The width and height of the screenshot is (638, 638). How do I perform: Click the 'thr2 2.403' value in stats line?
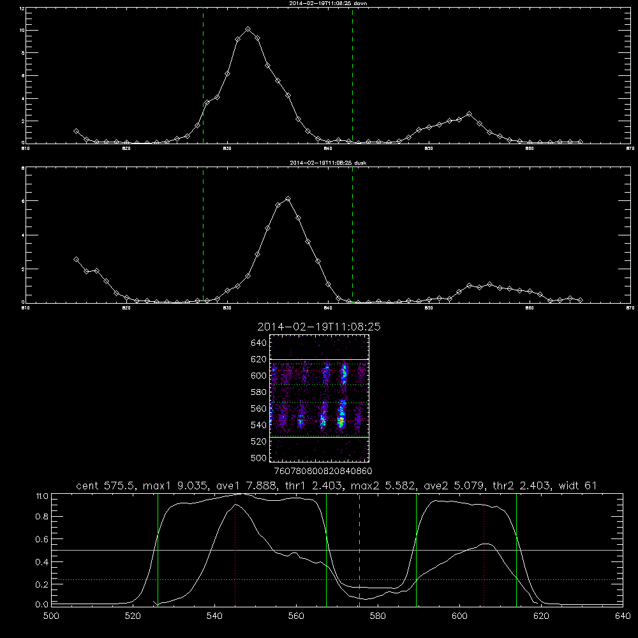521,486
